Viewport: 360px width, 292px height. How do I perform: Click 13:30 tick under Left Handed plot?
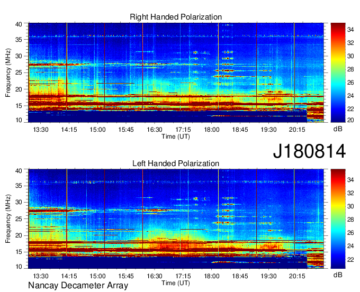pos(41,276)
